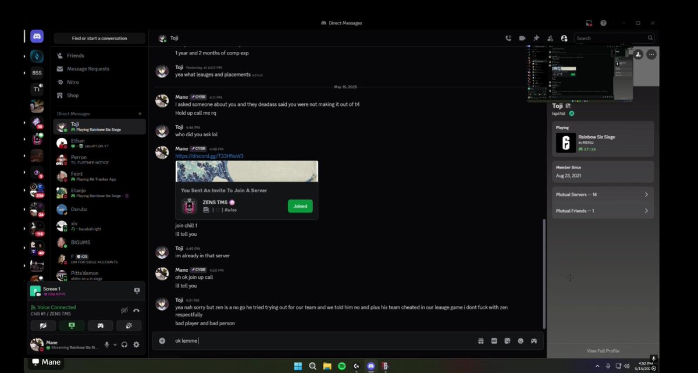Start an activity with controller button
The height and width of the screenshot is (373, 698).
tap(101, 326)
